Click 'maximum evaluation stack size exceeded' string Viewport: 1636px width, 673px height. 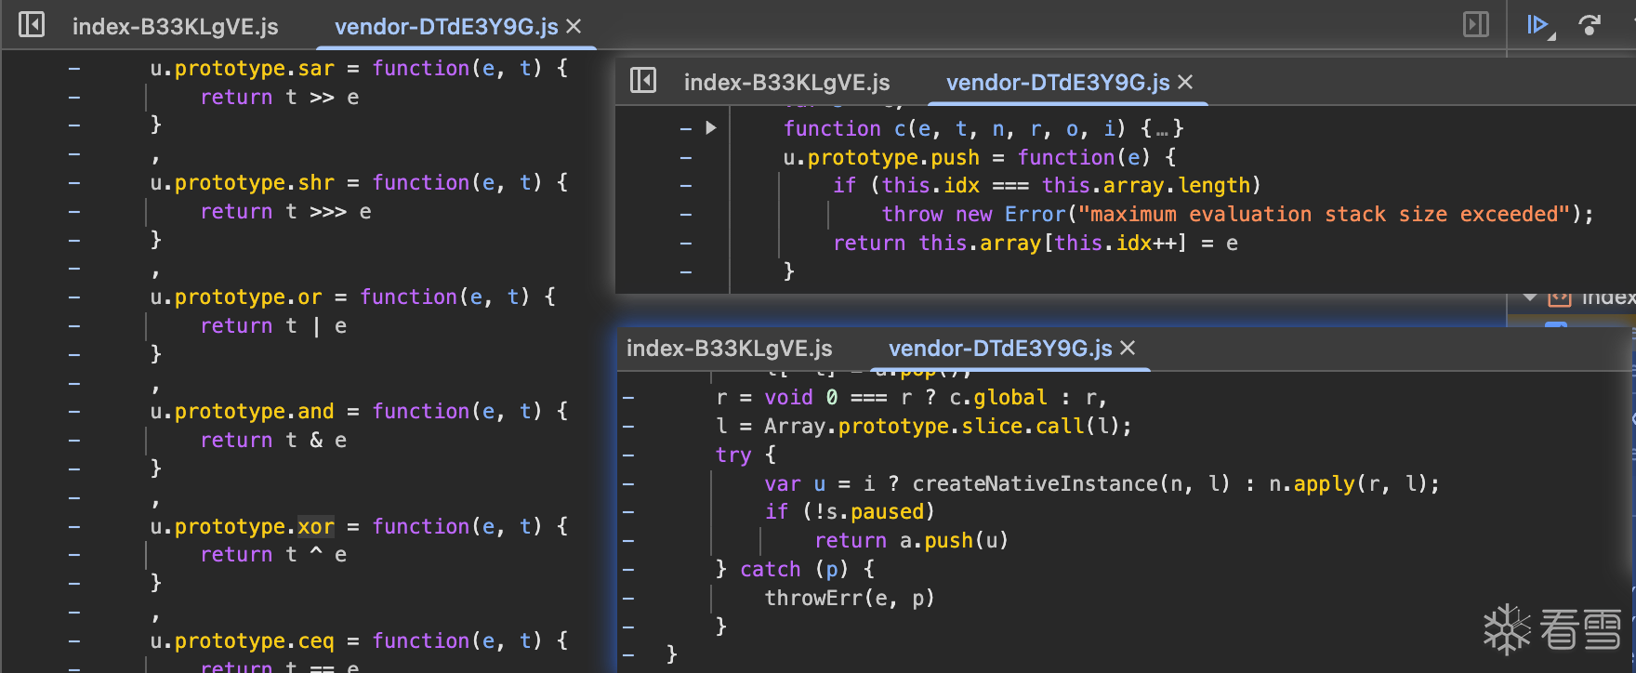click(1325, 215)
